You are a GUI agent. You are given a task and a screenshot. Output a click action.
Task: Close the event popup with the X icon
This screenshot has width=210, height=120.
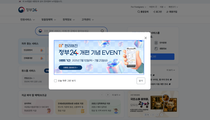pyautogui.click(x=146, y=38)
